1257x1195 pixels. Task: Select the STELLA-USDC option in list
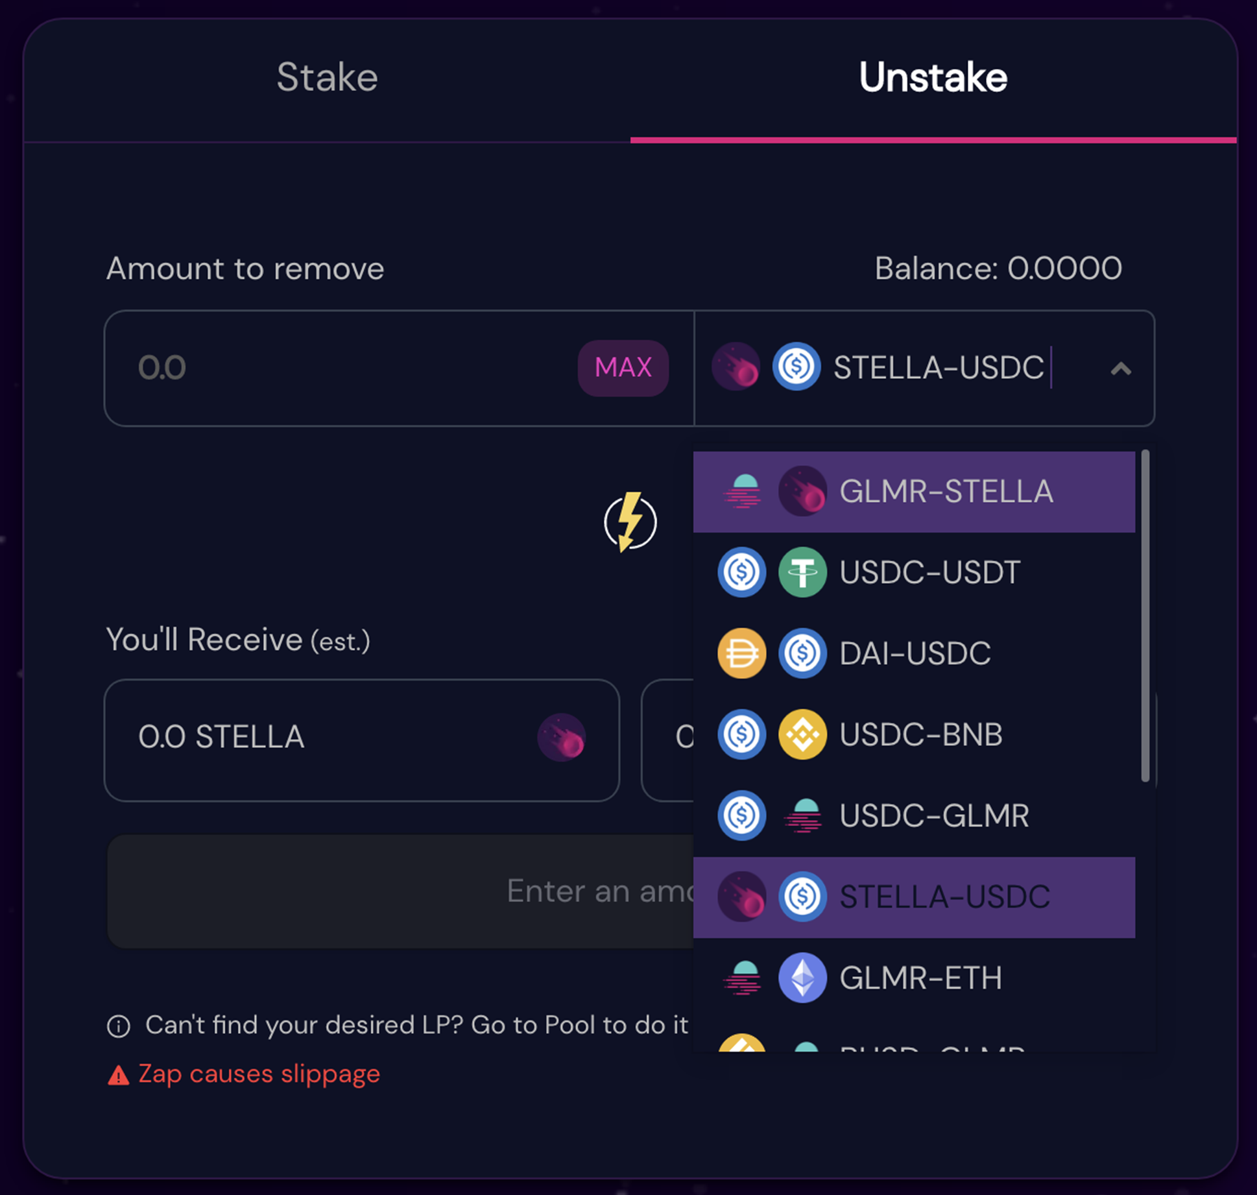tap(914, 897)
